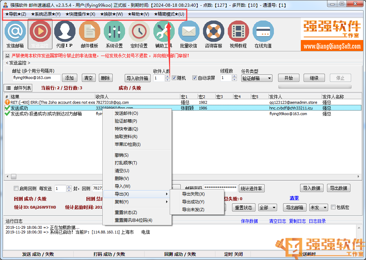366x260 pixels.
Task: Click the green checkmark on the 发送成功 row
Action: pos(7,108)
